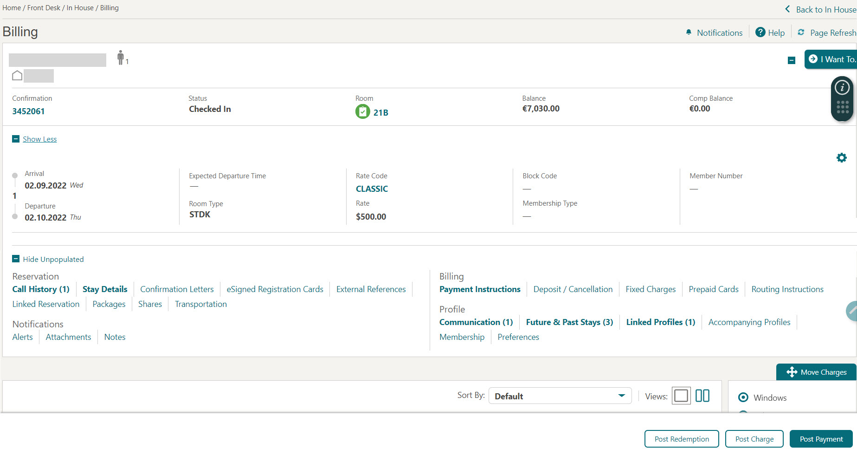Select the Windows radio button
Screen dimensions: 857x449
pyautogui.click(x=743, y=397)
